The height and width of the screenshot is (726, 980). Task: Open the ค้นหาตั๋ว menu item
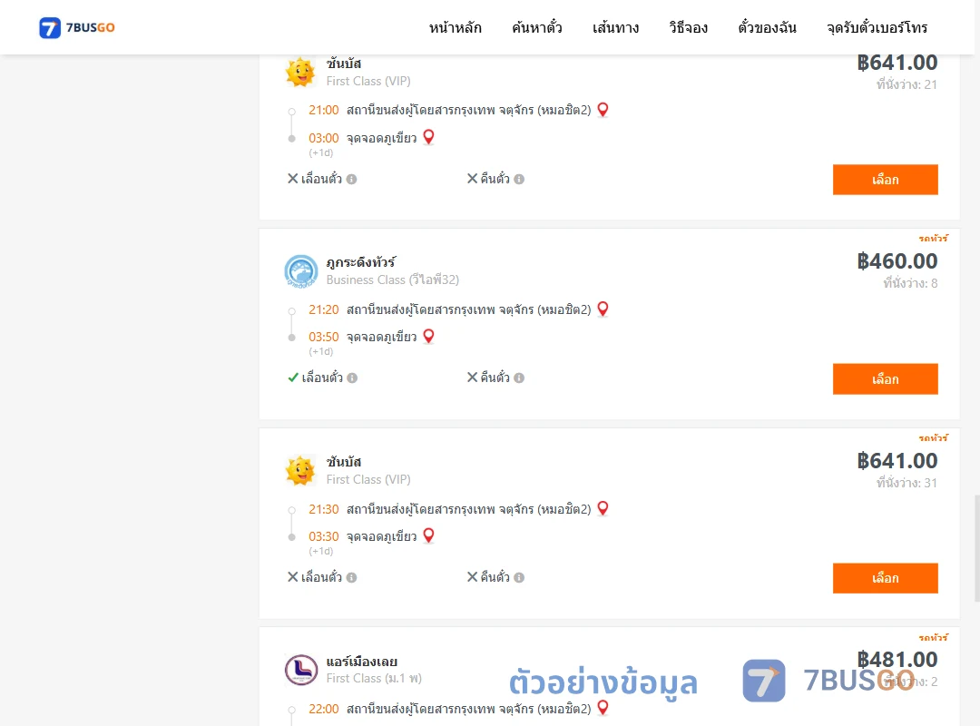point(537,27)
